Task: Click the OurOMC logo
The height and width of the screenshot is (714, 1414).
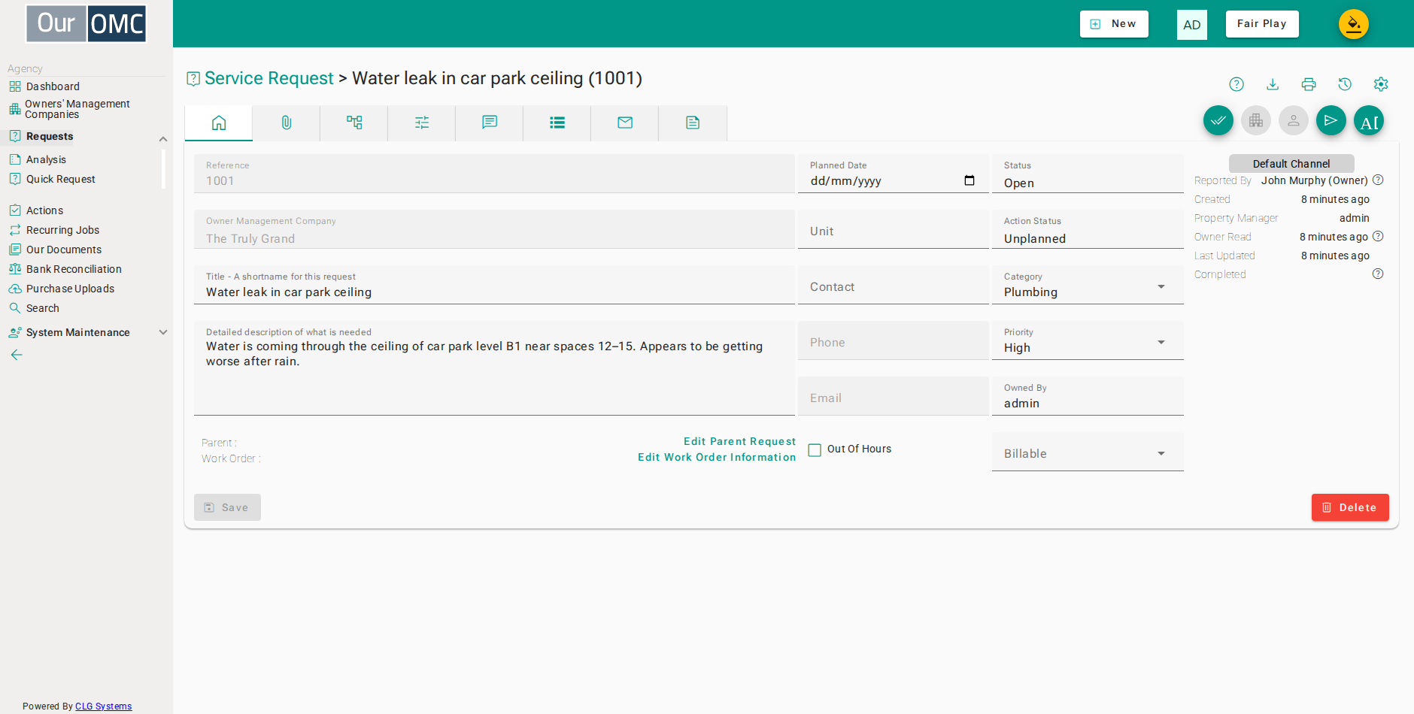Action: [86, 24]
